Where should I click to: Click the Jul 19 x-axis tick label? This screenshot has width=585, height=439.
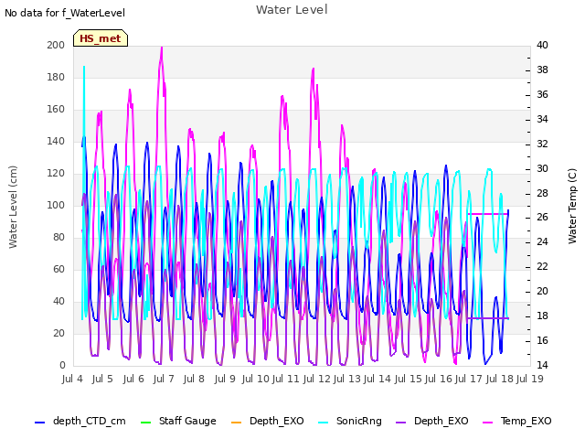pos(529,379)
